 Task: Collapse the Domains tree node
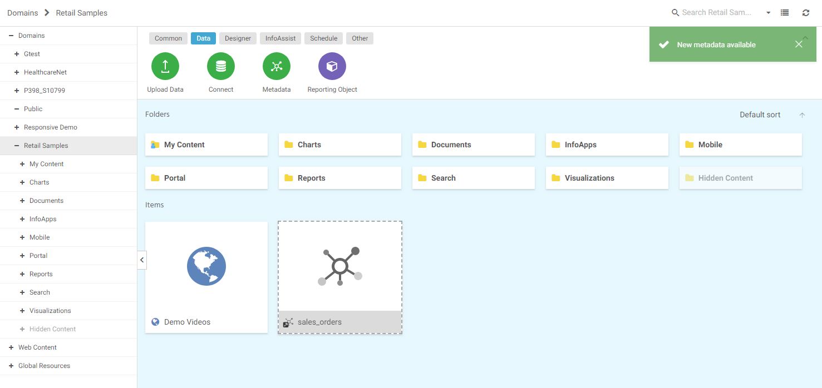tap(11, 36)
